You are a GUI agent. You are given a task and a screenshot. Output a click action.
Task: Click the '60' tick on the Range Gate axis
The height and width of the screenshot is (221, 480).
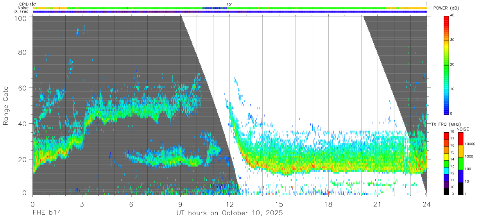click(23, 88)
